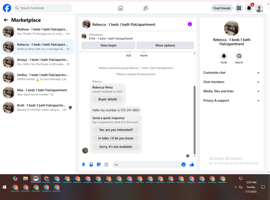The width and height of the screenshot is (270, 200).
Task: Open the emoji picker in message field
Action: [184, 164]
